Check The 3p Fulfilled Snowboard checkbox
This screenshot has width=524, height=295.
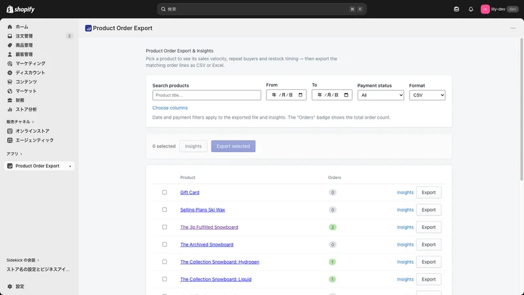click(x=164, y=227)
